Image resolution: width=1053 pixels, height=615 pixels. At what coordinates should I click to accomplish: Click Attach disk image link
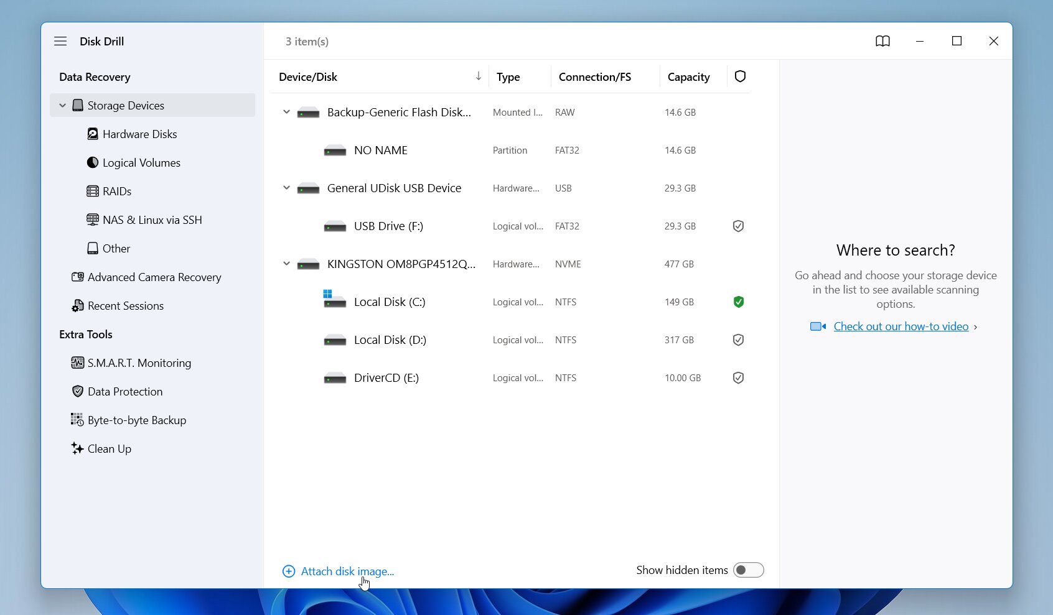point(347,571)
